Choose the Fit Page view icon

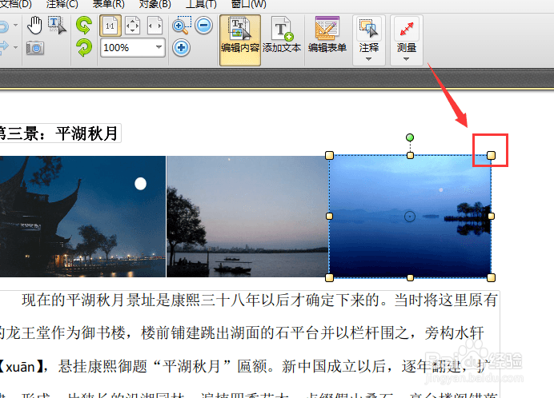132,26
